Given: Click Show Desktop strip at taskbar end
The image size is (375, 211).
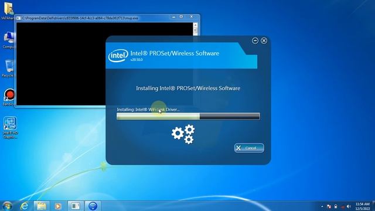Looking at the screenshot, I should pos(373,206).
